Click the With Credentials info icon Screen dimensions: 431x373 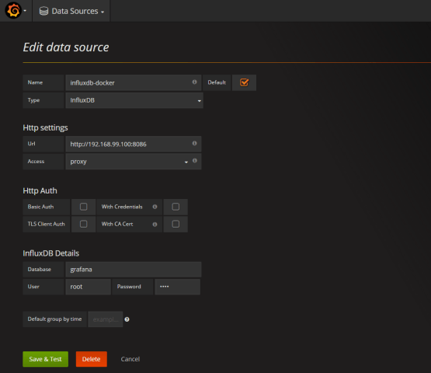point(155,207)
